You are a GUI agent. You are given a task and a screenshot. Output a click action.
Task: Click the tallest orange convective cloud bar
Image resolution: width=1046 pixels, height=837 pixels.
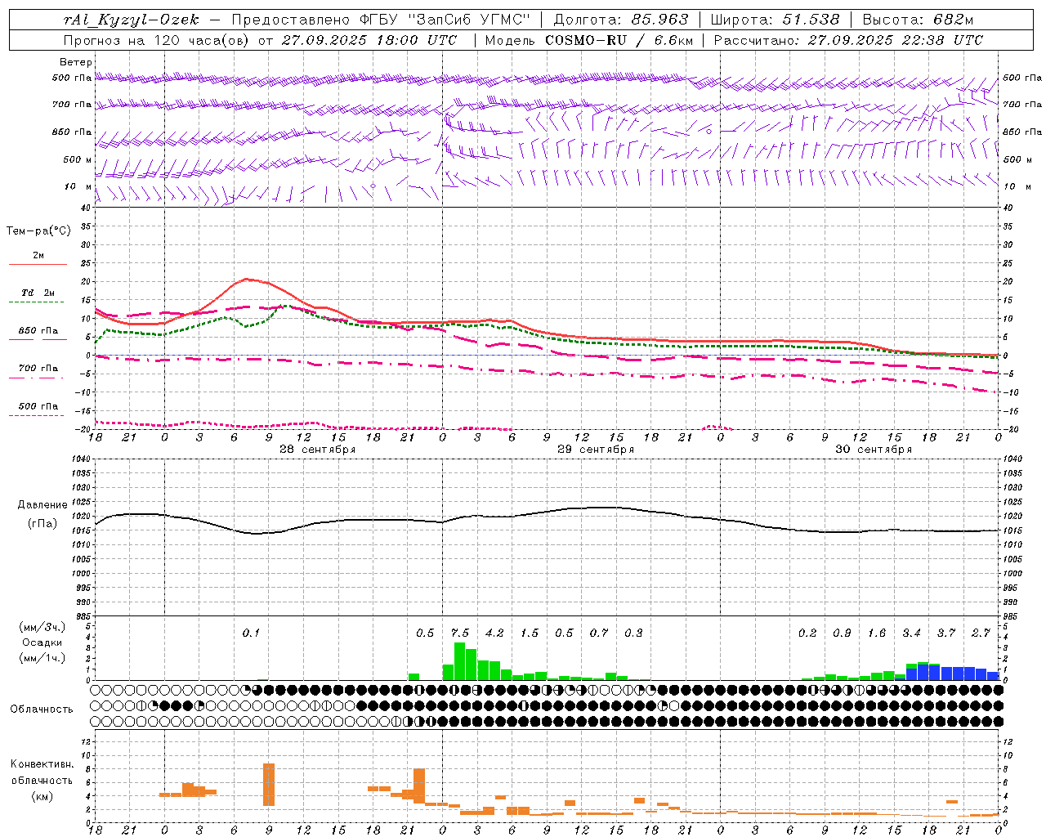point(269,785)
